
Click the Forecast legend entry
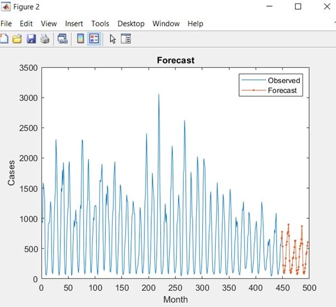coord(282,90)
